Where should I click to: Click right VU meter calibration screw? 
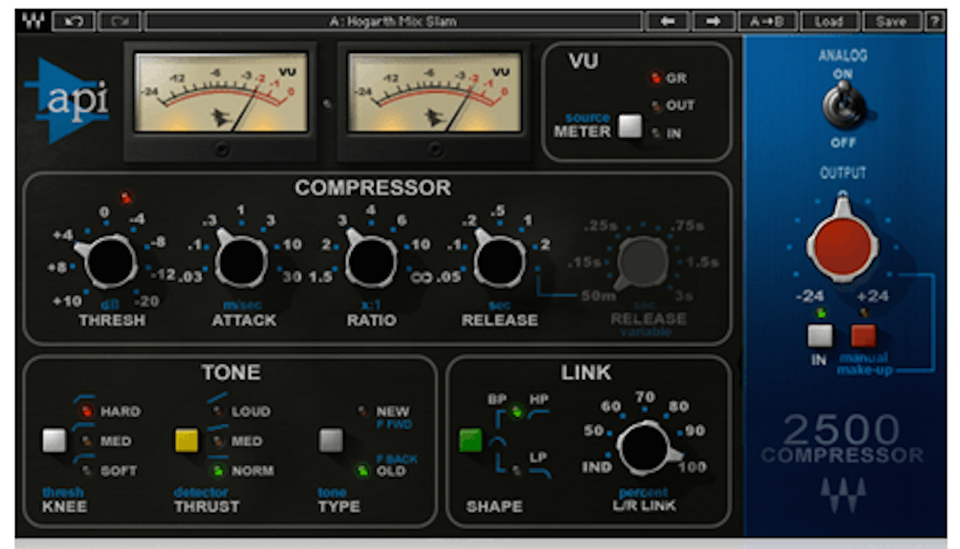(x=434, y=149)
